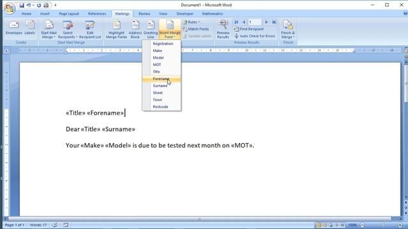The height and width of the screenshot is (229, 408).
Task: Click the tab selector at ruler corner
Action: pyautogui.click(x=6, y=51)
